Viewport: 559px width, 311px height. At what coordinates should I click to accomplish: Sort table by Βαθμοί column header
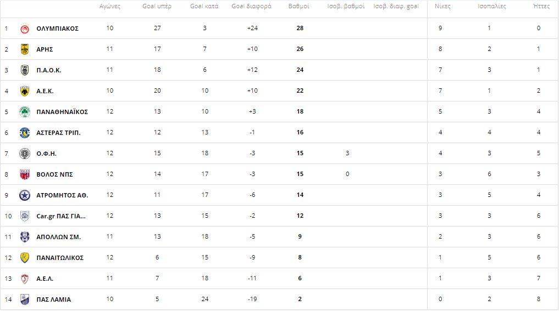tap(299, 6)
